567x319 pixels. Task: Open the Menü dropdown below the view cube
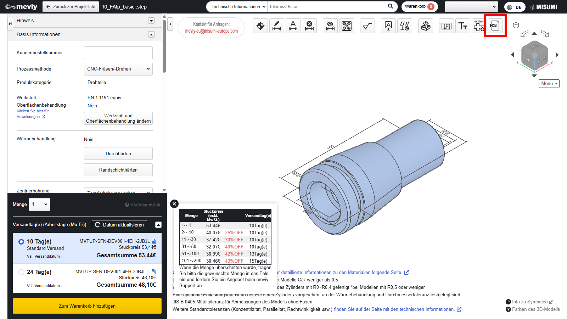(x=549, y=84)
